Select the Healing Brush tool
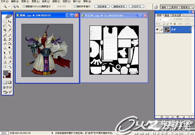The image size is (195, 135). coord(5,35)
